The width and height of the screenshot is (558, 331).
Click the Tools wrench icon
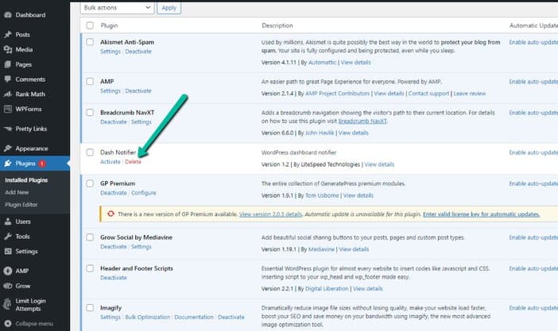[x=8, y=237]
